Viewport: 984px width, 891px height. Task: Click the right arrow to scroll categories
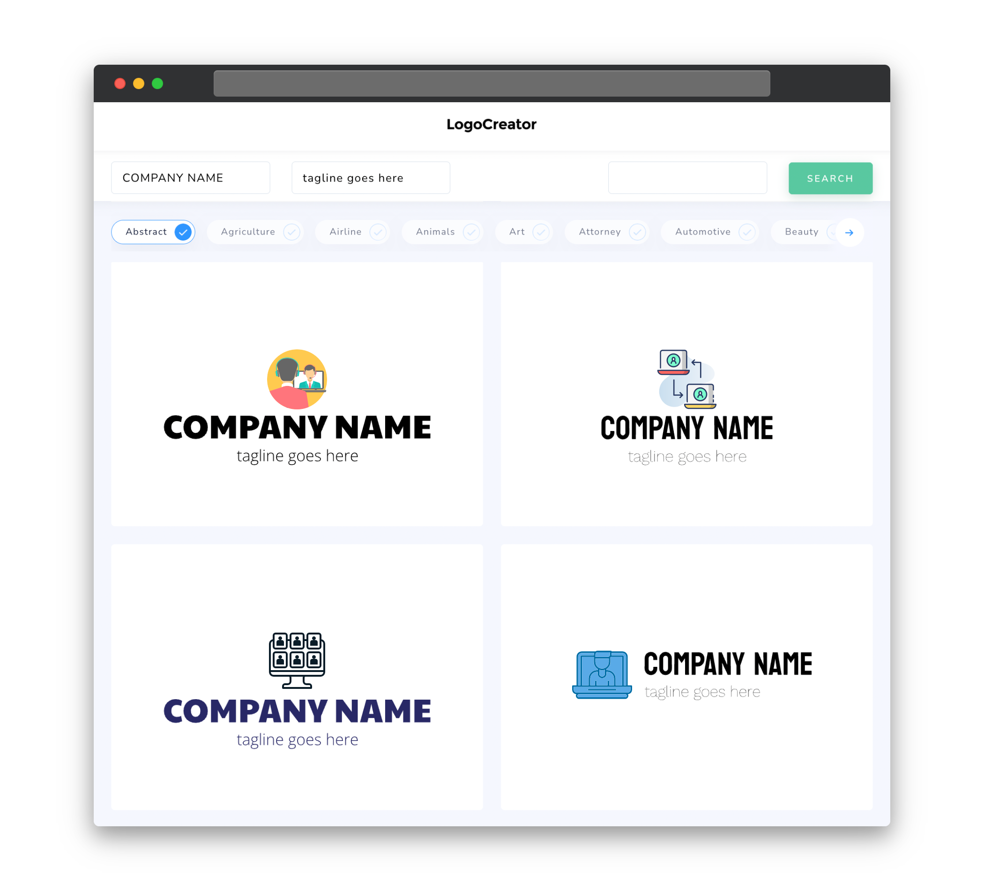(x=850, y=233)
